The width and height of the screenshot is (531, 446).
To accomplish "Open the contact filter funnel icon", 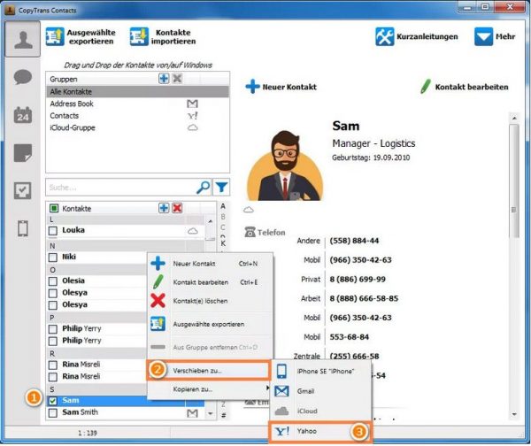I will point(222,188).
